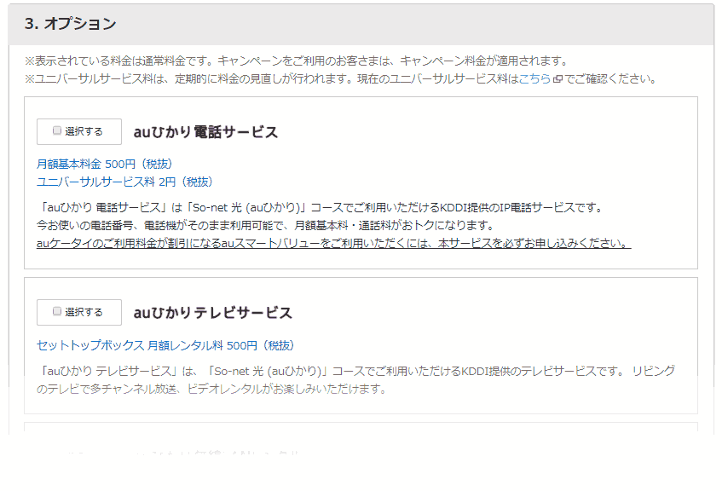Screen dimensions: 728x491
Task: Click the underlined auスマートバリュー notice text
Action: click(x=334, y=243)
